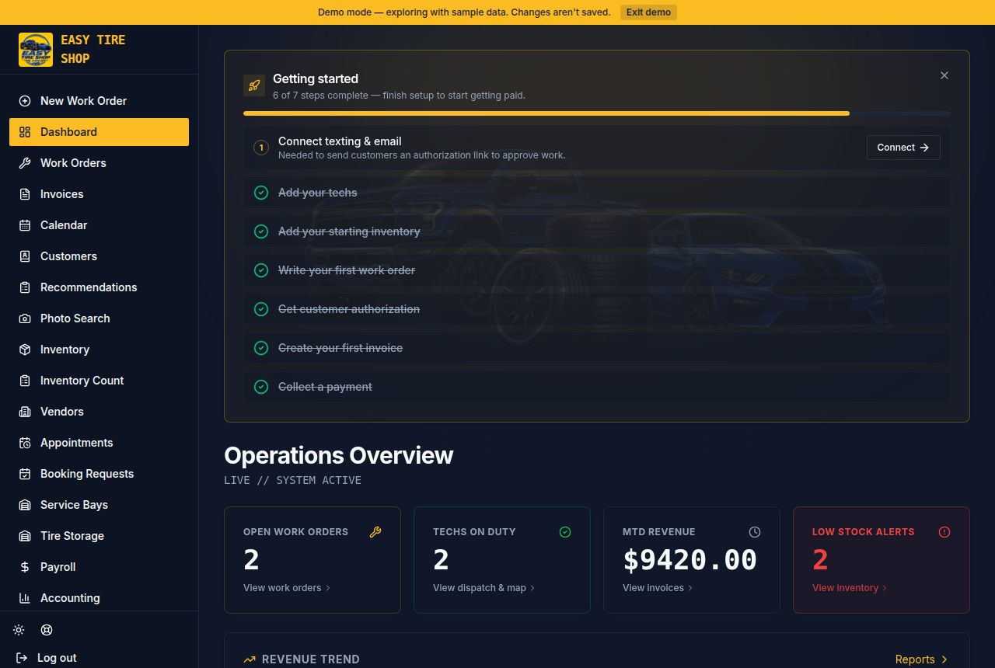
Task: Click the Inventory Count clipboard icon
Action: 25,381
